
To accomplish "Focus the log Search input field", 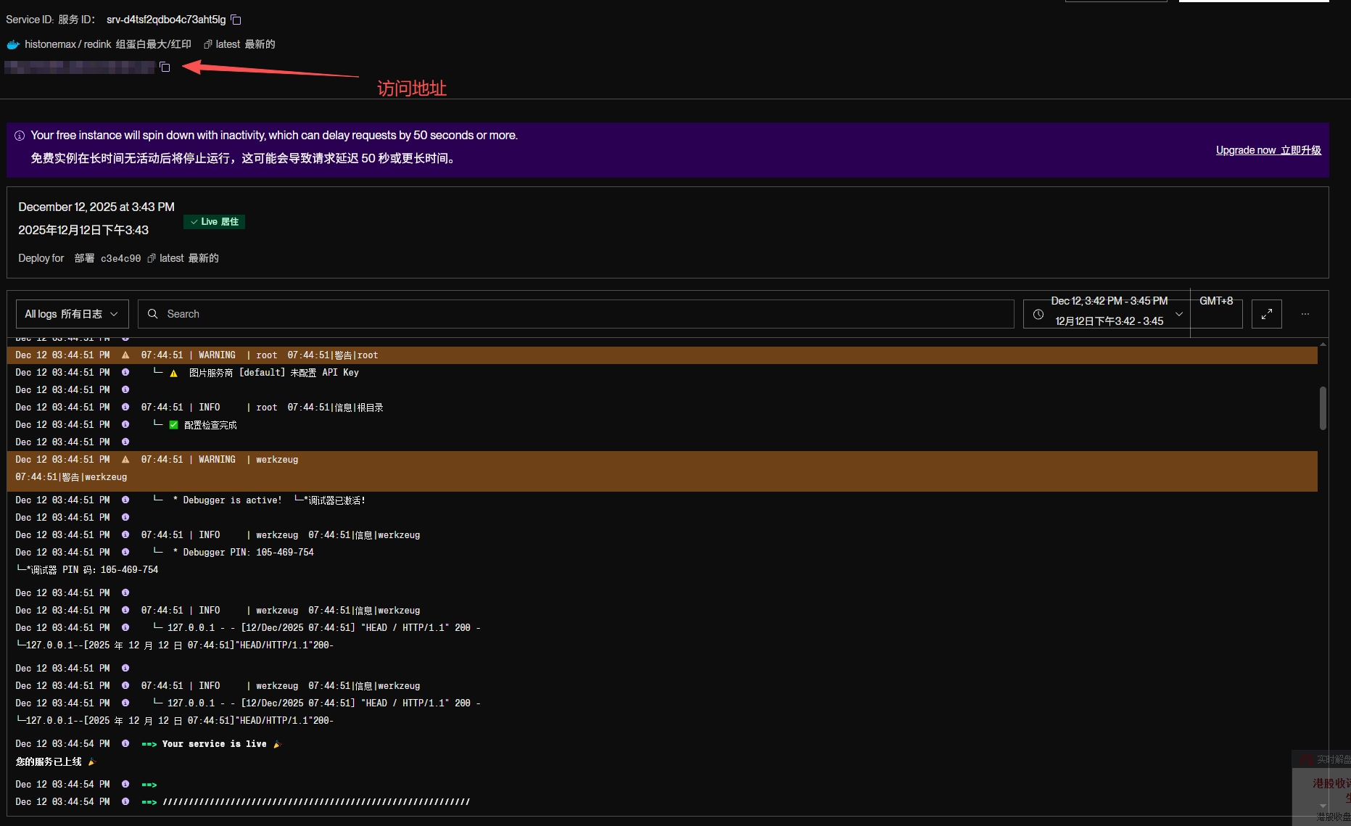I will click(580, 314).
